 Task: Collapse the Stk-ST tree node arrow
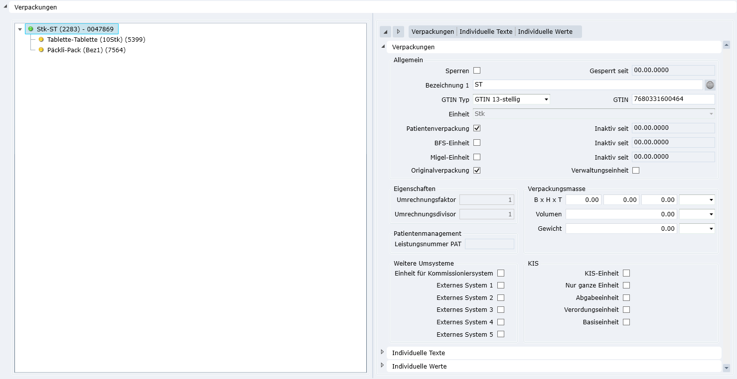click(20, 29)
